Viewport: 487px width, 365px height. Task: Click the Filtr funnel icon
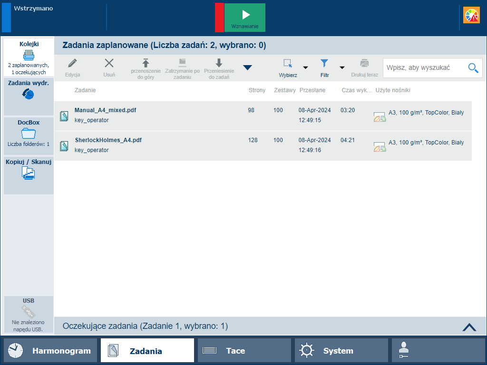(324, 63)
